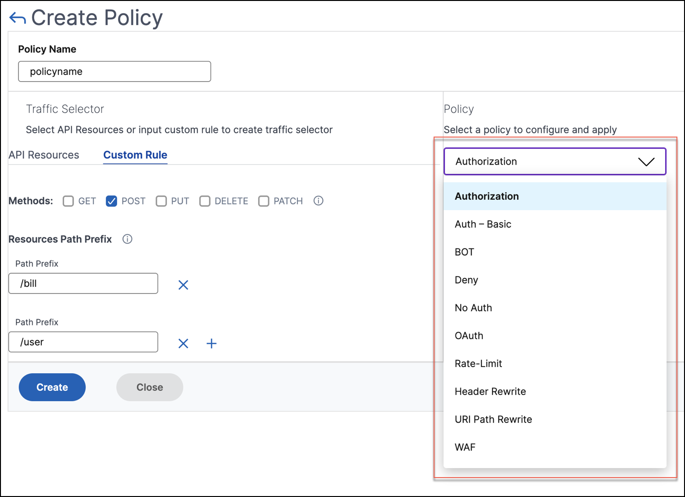Edit the /user Path Prefix field
The image size is (685, 497).
[x=83, y=342]
